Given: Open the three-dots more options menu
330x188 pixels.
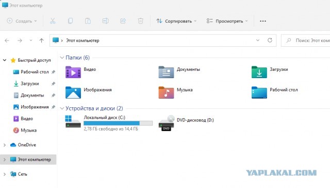Looking at the screenshot, I should pyautogui.click(x=263, y=21).
